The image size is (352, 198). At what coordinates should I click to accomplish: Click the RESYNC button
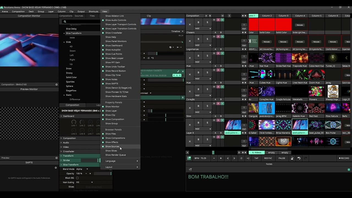[268, 158]
